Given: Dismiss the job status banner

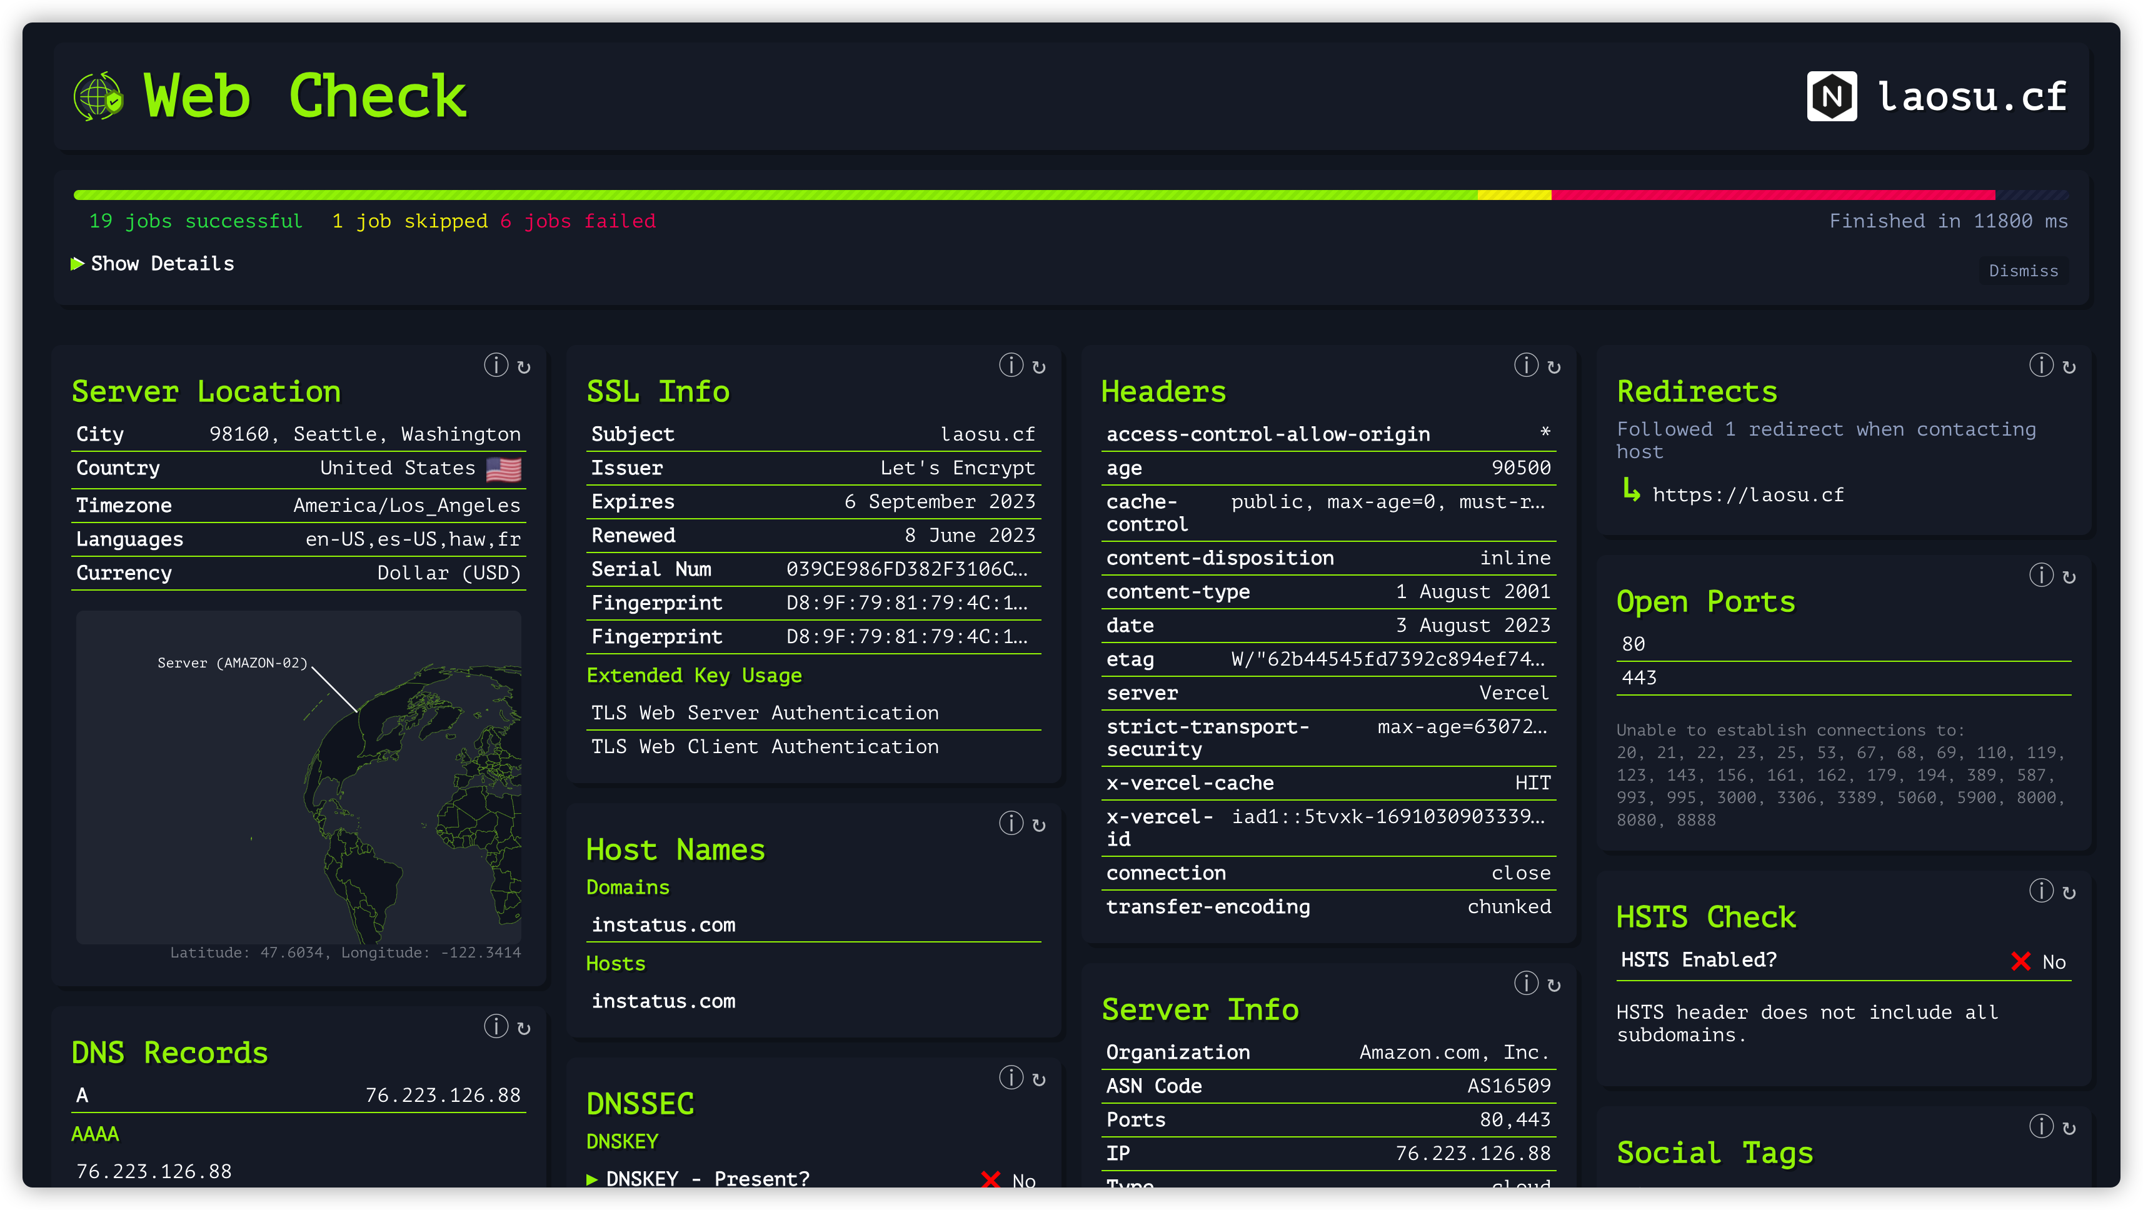Looking at the screenshot, I should coord(2024,270).
